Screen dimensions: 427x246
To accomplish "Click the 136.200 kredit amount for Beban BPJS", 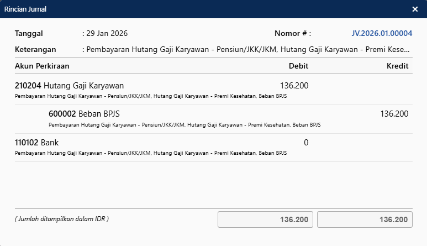I will click(x=394, y=114).
